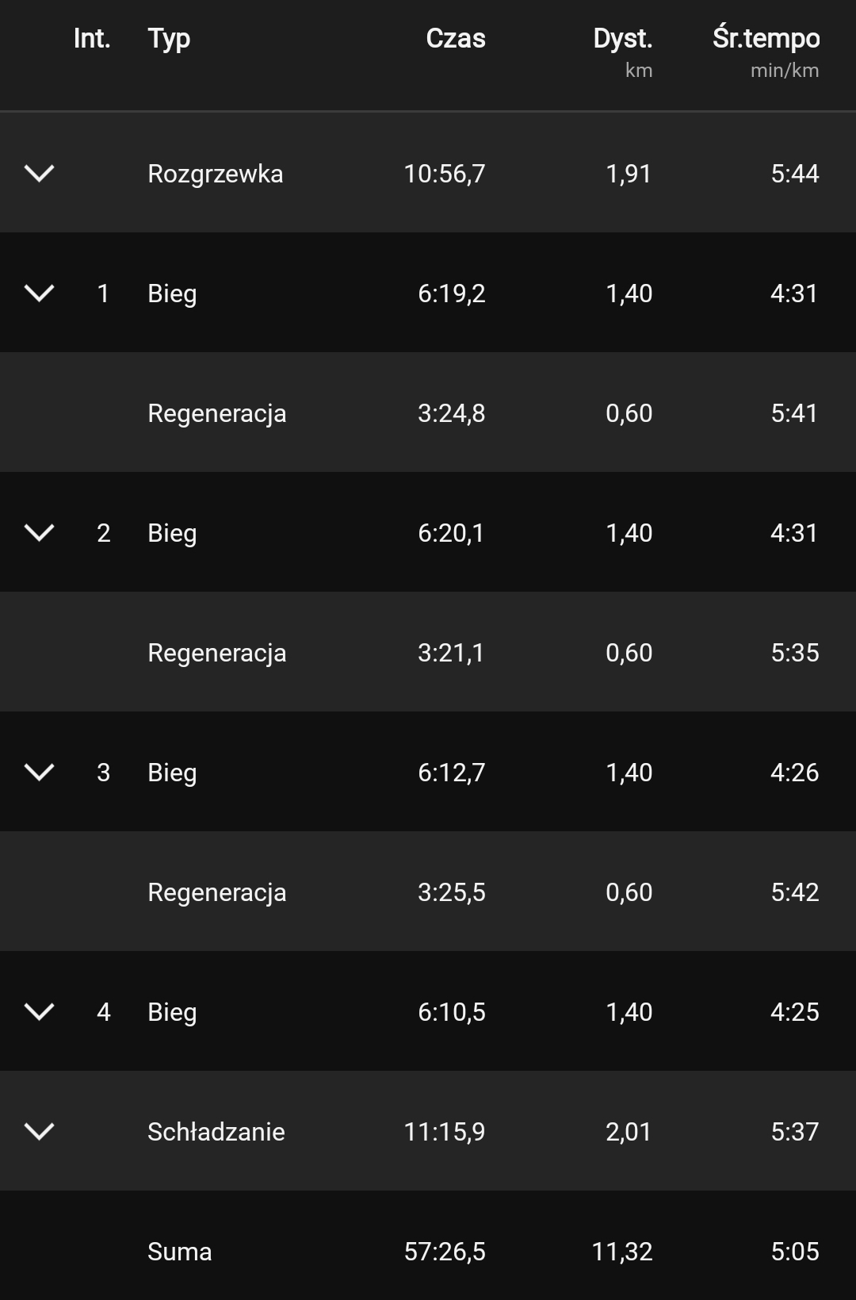Image resolution: width=856 pixels, height=1300 pixels.
Task: Select the Regeneracja row with 5:35 tempo
Action: pos(216,653)
